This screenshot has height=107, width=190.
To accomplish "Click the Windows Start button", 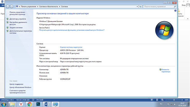I will pos(4,104).
